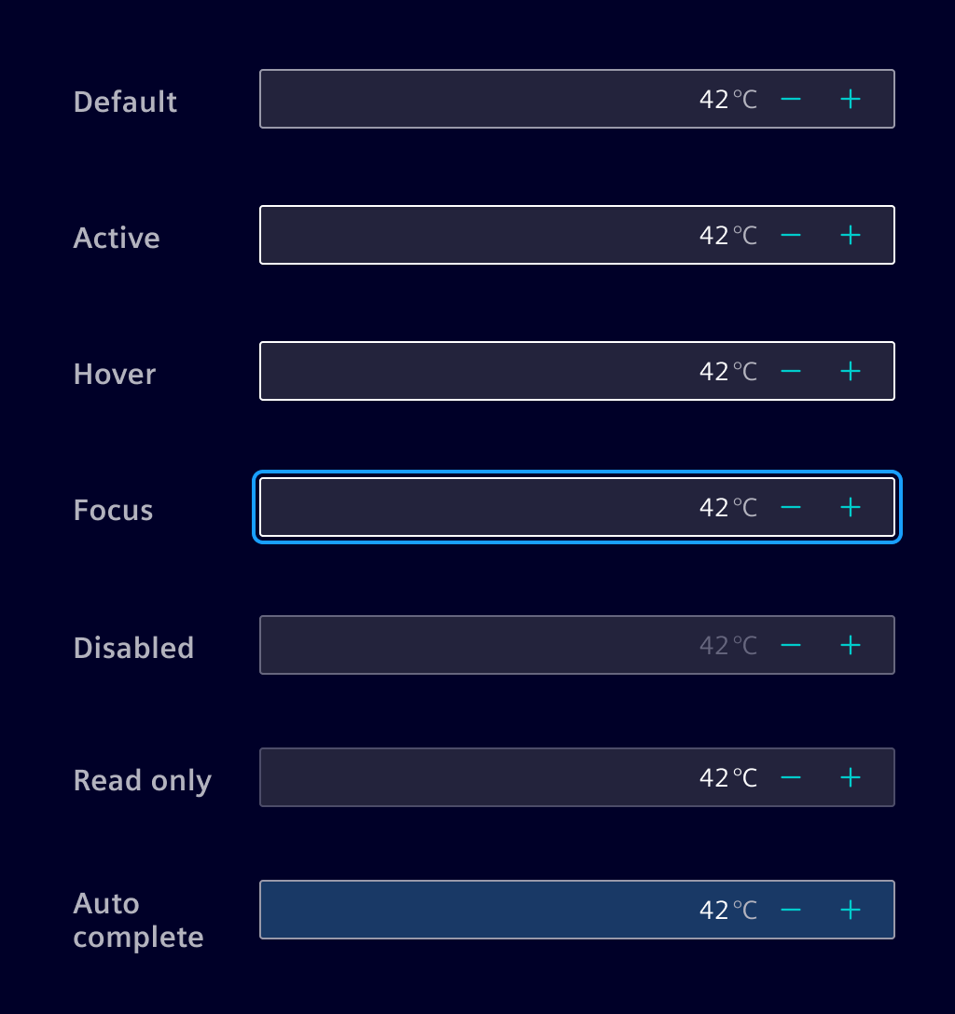This screenshot has width=955, height=1014.
Task: Click the plus stepper in the Default row
Action: coord(850,99)
